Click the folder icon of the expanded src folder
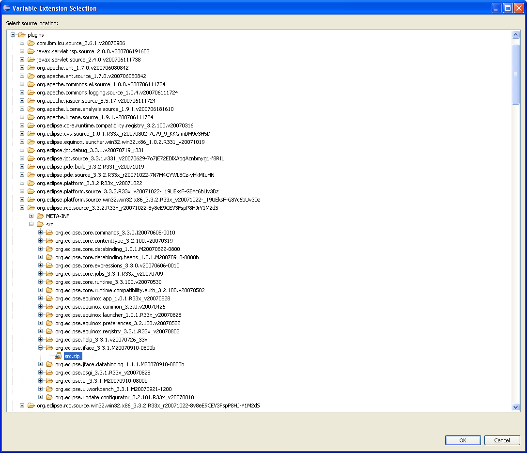Viewport: 527px width, 453px height. coord(40,224)
